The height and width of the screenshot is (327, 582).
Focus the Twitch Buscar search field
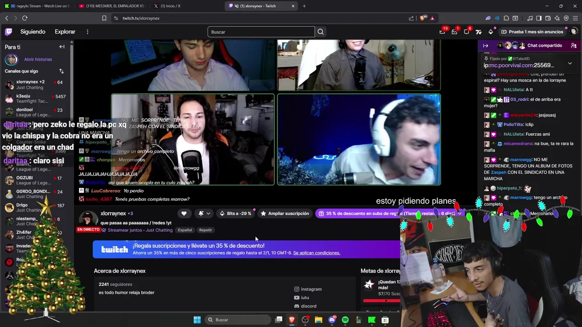click(x=261, y=32)
